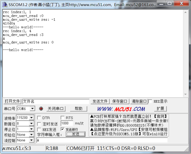191x154 pixels.
Task: Click the S:3 sent counter in status bar
Action: pos(34,148)
